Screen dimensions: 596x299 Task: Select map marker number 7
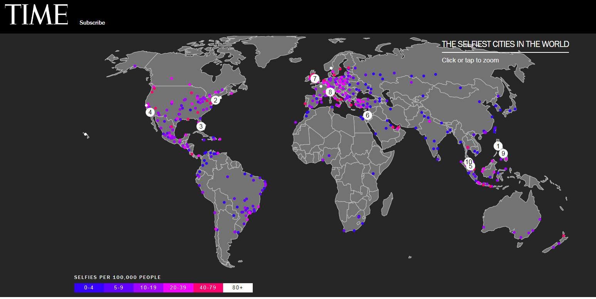pos(315,79)
